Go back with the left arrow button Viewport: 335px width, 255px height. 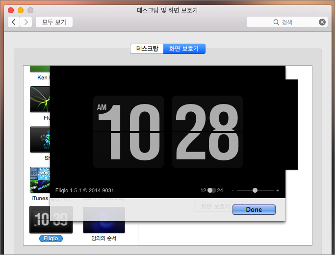click(x=14, y=22)
